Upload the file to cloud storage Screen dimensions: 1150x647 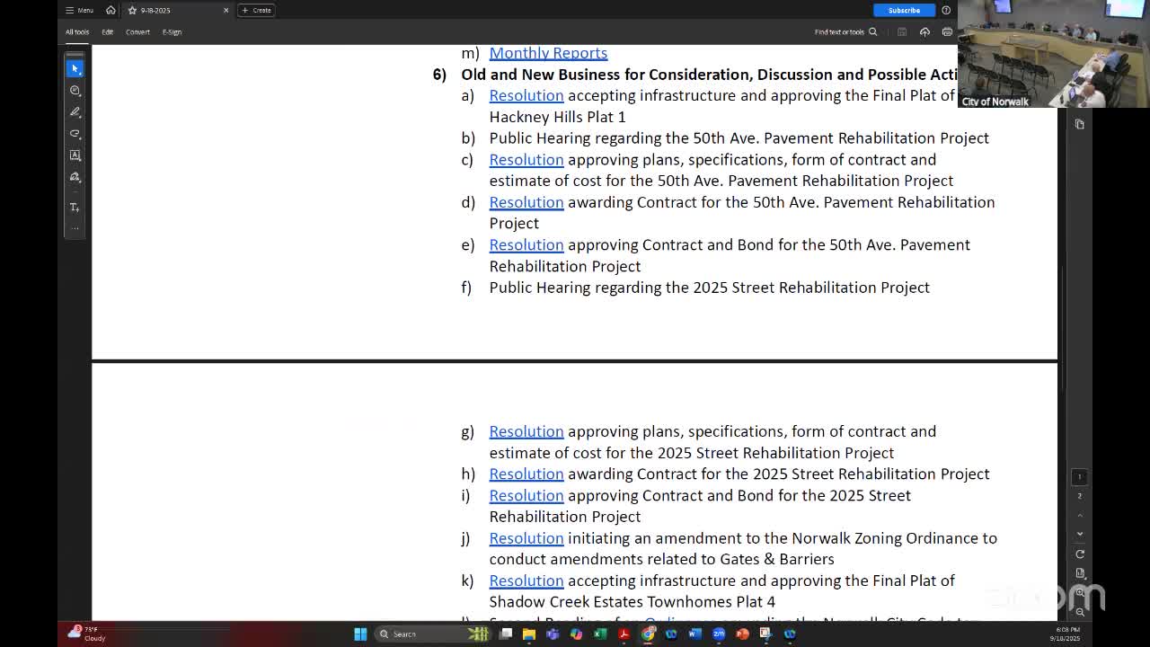[x=924, y=32]
